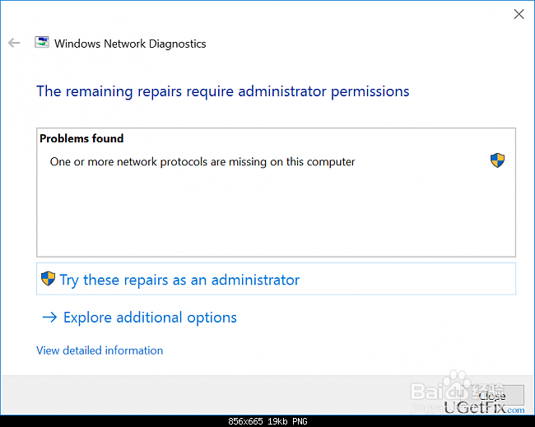Click the Problems found heading
The image size is (535, 427).
(81, 139)
